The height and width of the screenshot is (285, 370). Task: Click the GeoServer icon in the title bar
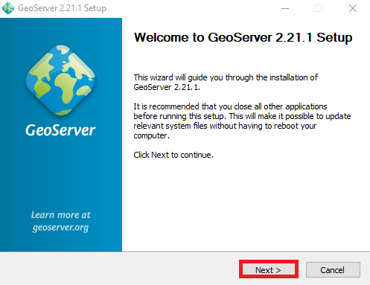8,8
